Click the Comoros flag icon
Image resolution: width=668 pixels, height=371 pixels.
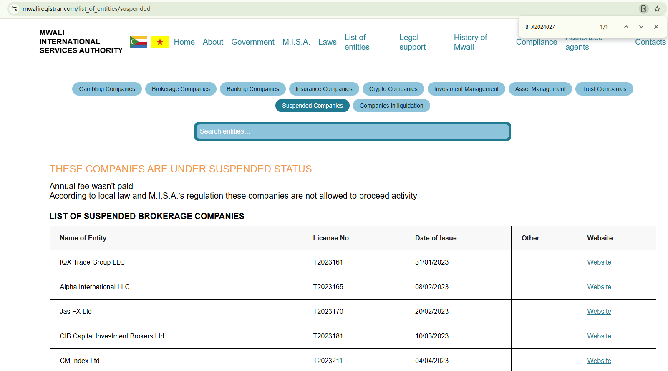[139, 42]
